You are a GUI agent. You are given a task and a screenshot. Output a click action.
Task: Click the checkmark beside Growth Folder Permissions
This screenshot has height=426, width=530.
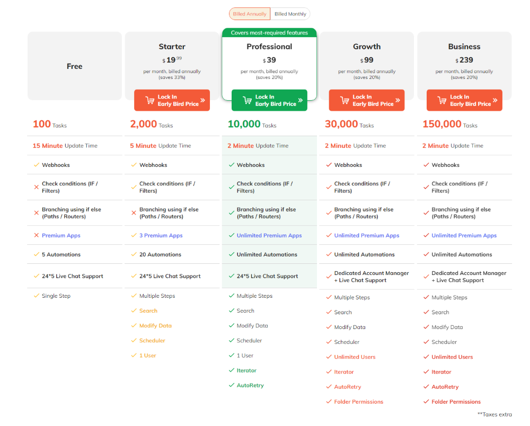coord(329,402)
